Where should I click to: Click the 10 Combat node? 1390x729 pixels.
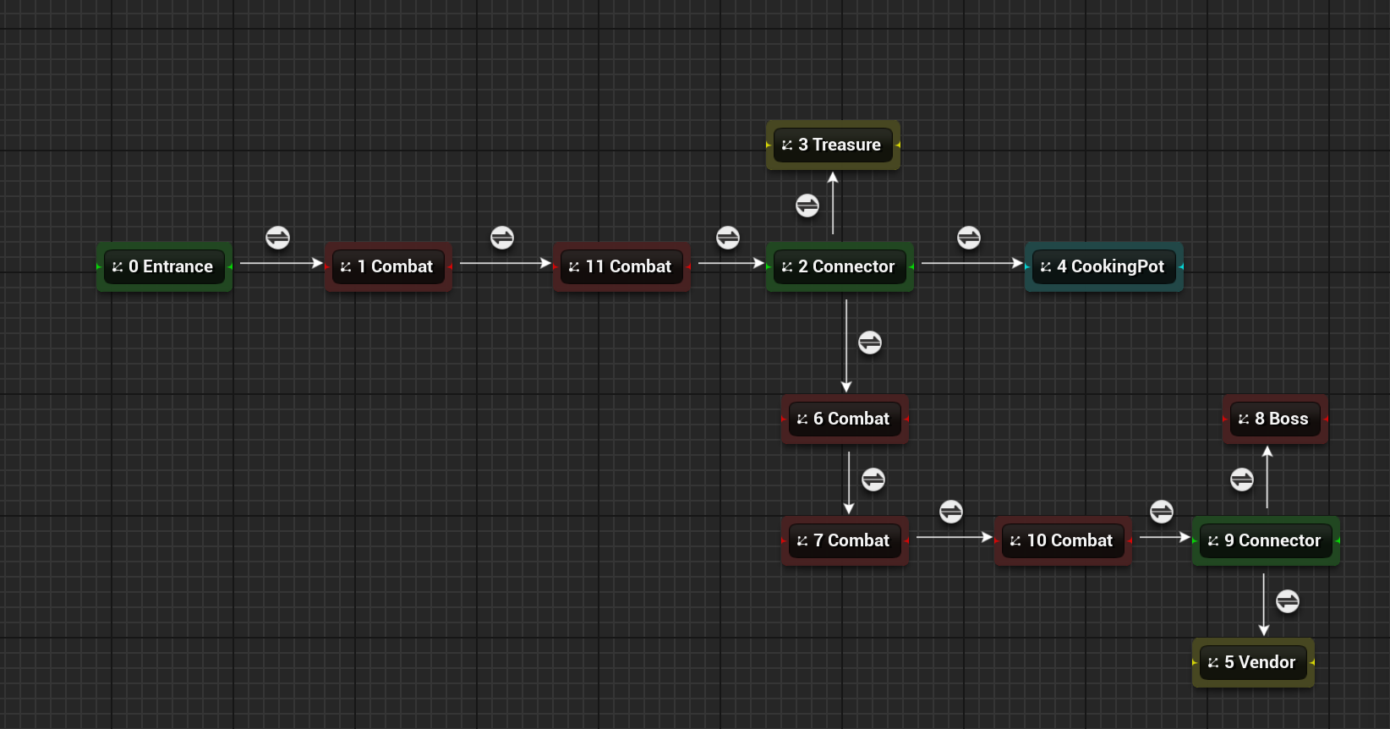point(1064,541)
